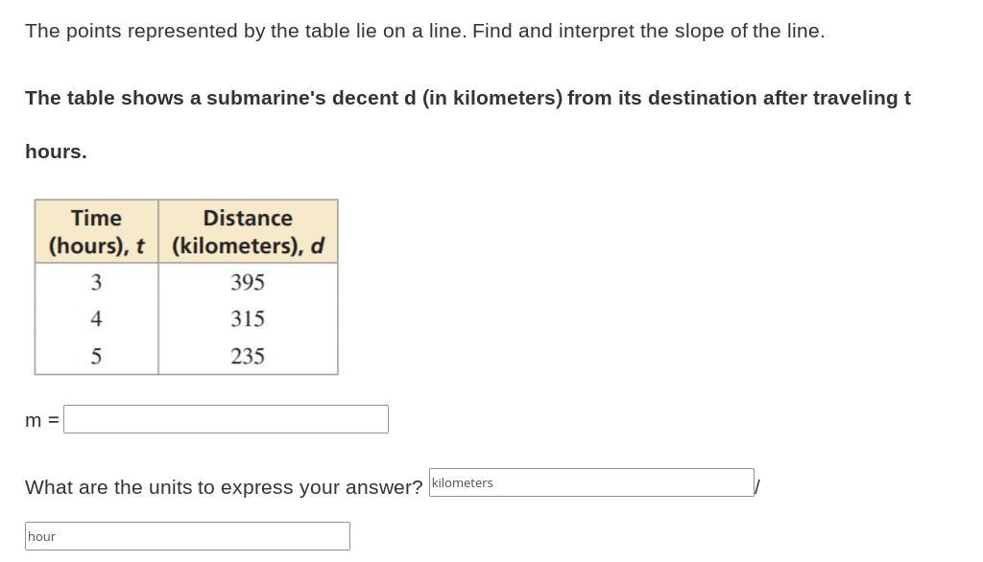Click the distance value 315
Image resolution: width=983 pixels, height=562 pixels.
click(248, 318)
